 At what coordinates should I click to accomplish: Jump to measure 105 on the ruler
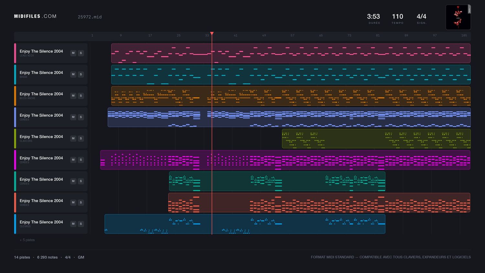click(464, 36)
